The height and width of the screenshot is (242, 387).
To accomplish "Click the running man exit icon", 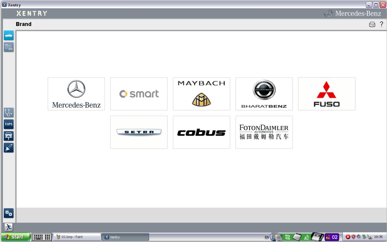I will pyautogui.click(x=9, y=227).
